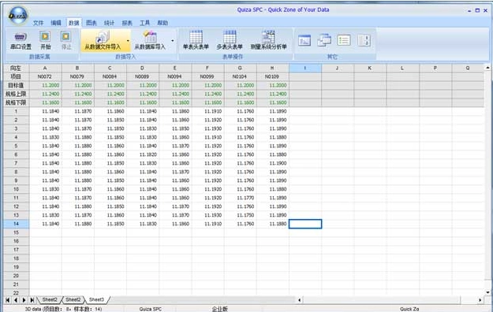This screenshot has height=312, width=493.
Task: Click cell value 11.1820 in column D
Action: pos(143,154)
